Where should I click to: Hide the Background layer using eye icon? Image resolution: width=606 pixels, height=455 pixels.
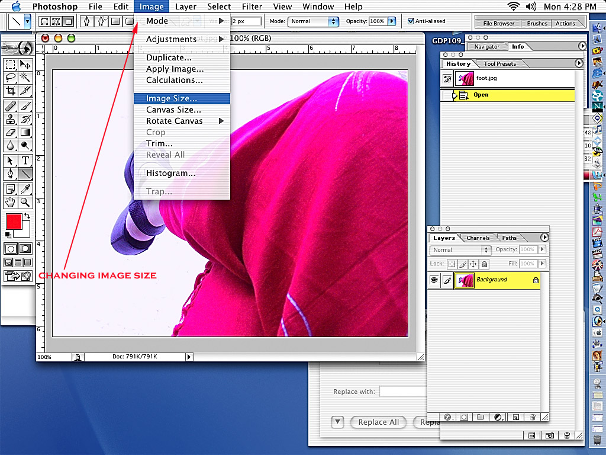(x=434, y=280)
